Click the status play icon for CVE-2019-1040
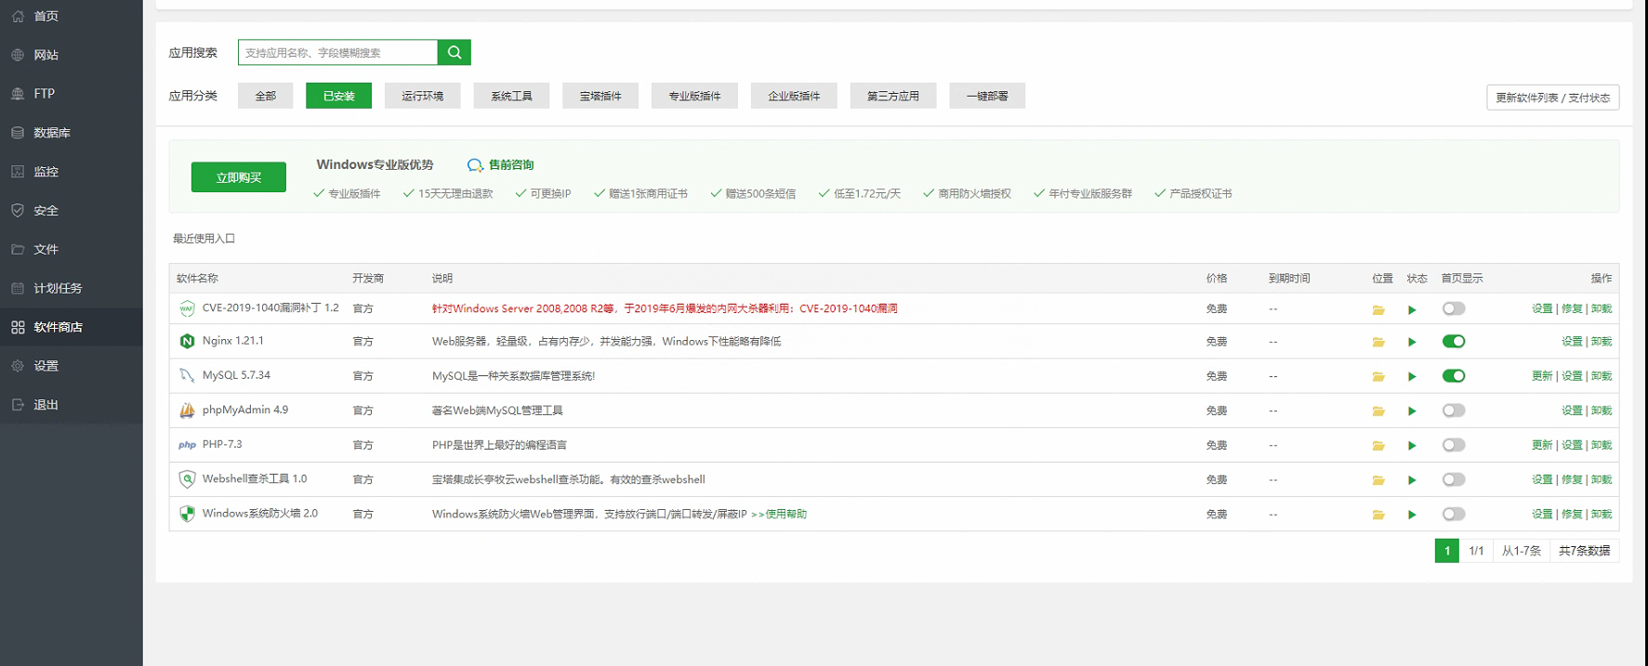This screenshot has width=1648, height=666. click(1412, 309)
